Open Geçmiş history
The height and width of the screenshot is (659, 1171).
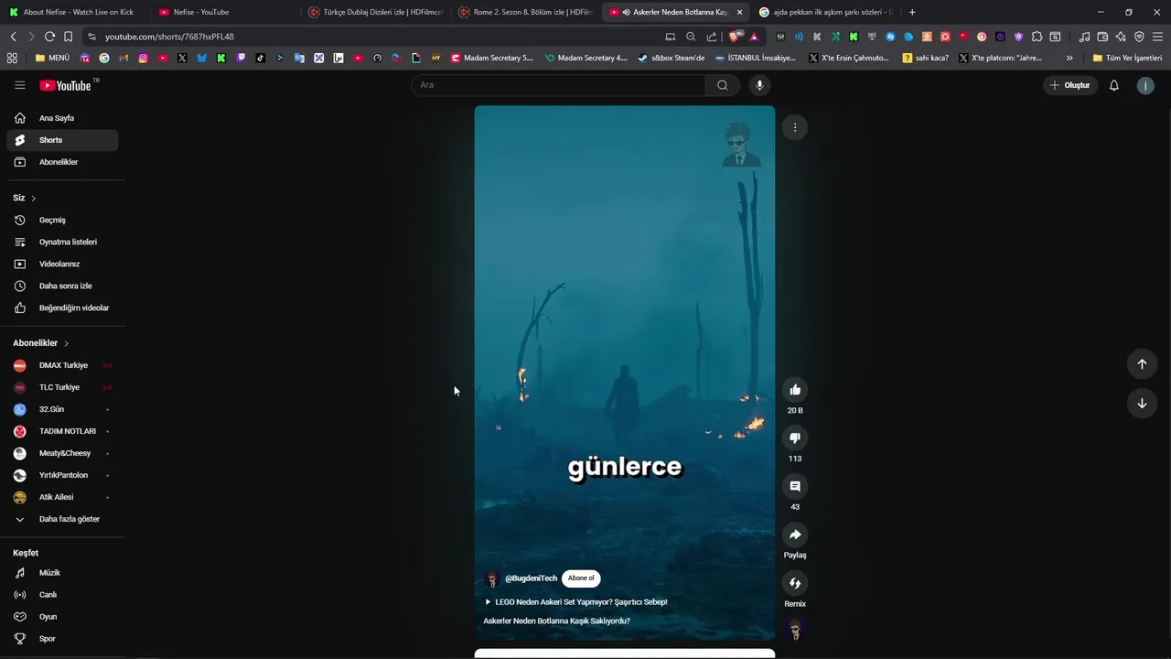62,220
